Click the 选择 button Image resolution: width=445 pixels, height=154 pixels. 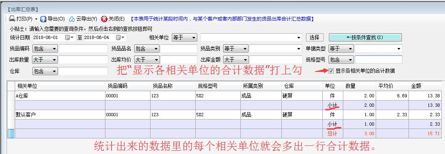(315, 37)
